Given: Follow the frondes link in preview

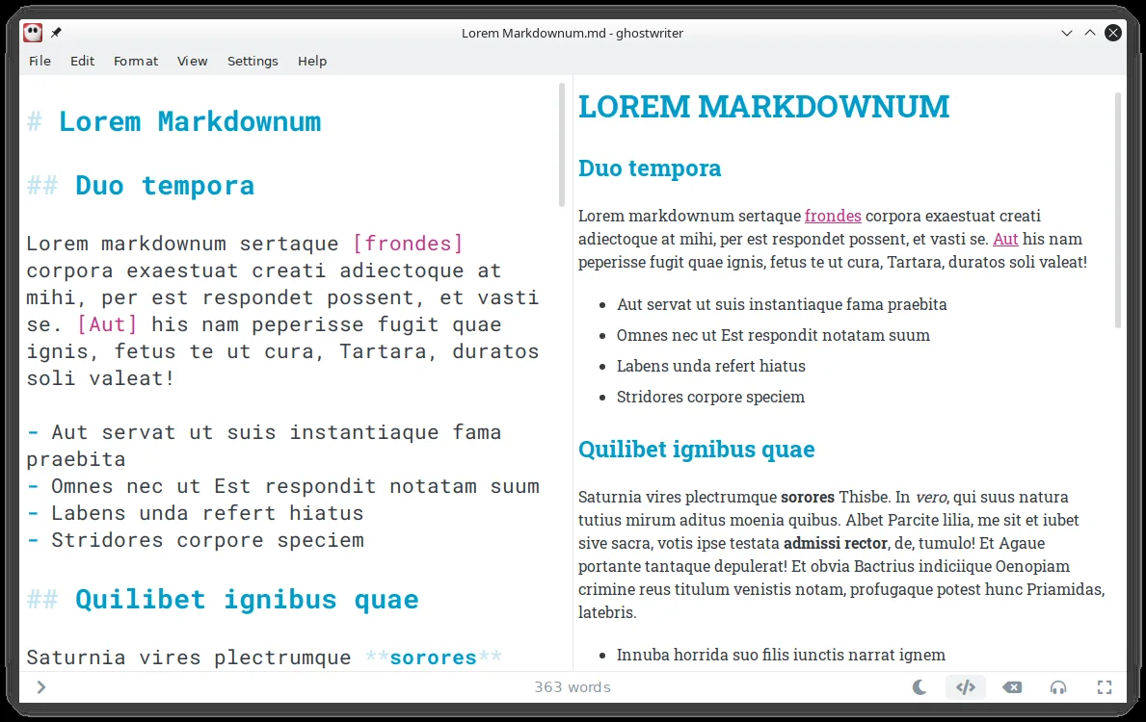Looking at the screenshot, I should pyautogui.click(x=833, y=216).
